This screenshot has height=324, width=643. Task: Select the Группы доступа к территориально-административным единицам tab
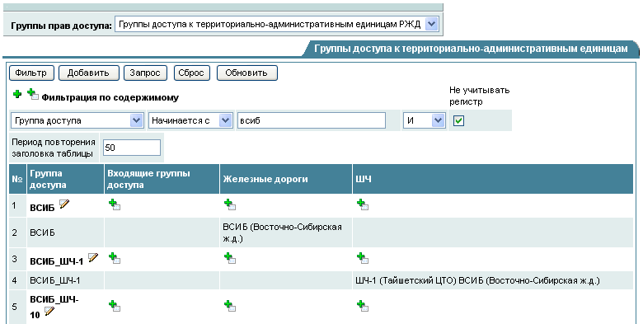pos(471,49)
